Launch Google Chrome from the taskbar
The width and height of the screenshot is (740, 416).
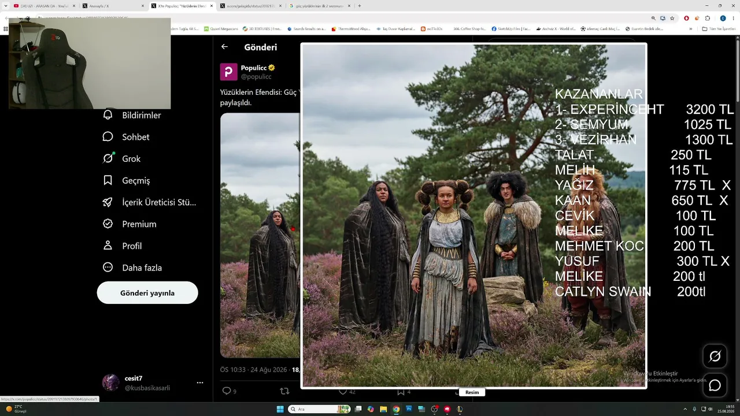tap(396, 409)
